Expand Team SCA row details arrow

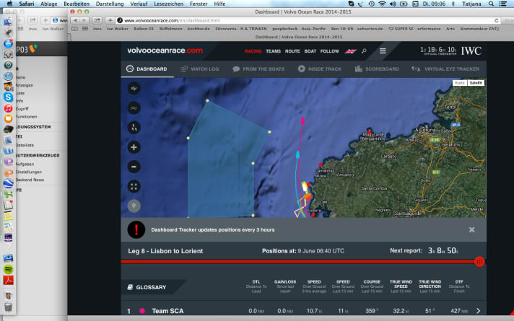tap(479, 310)
